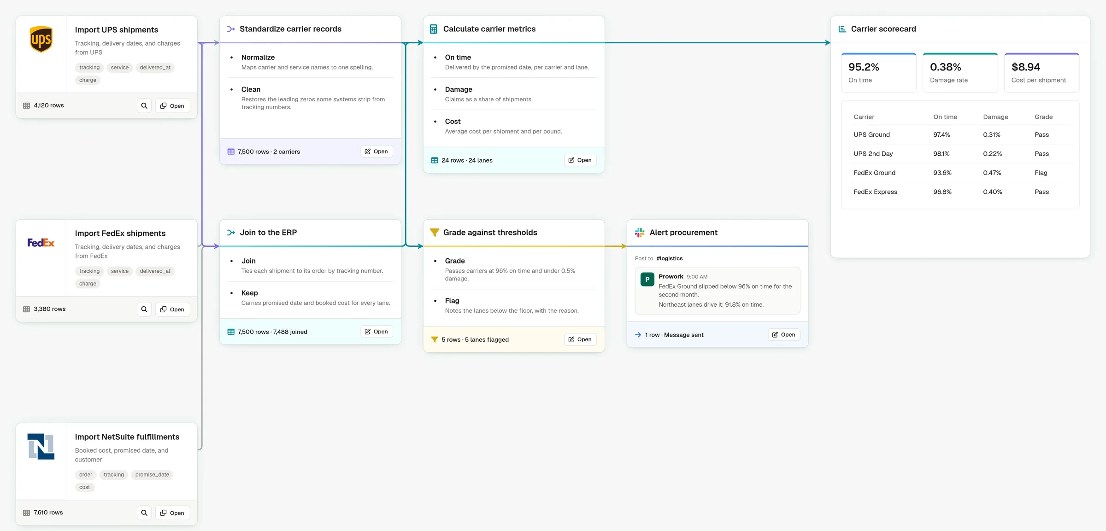
Task: Click the 0.38% Damage rate metric card
Action: click(x=960, y=73)
